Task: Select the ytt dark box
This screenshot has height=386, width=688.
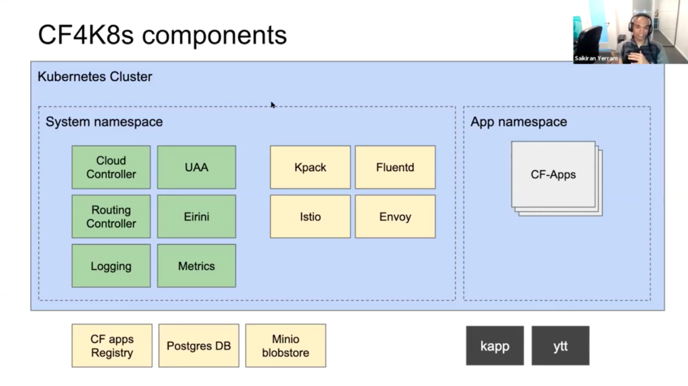Action: pos(560,346)
